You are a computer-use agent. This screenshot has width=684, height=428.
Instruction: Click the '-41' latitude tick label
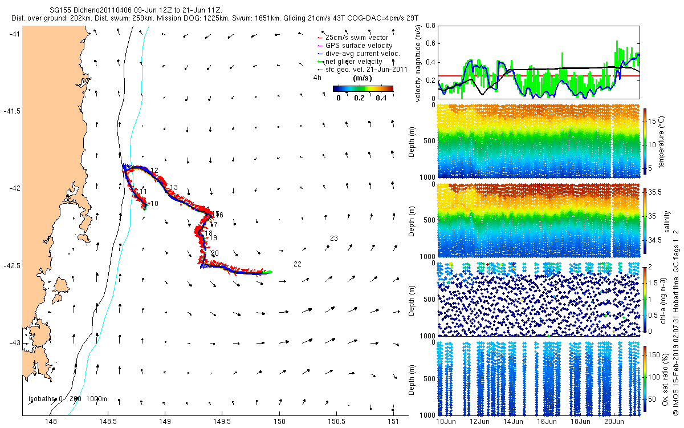coord(14,34)
